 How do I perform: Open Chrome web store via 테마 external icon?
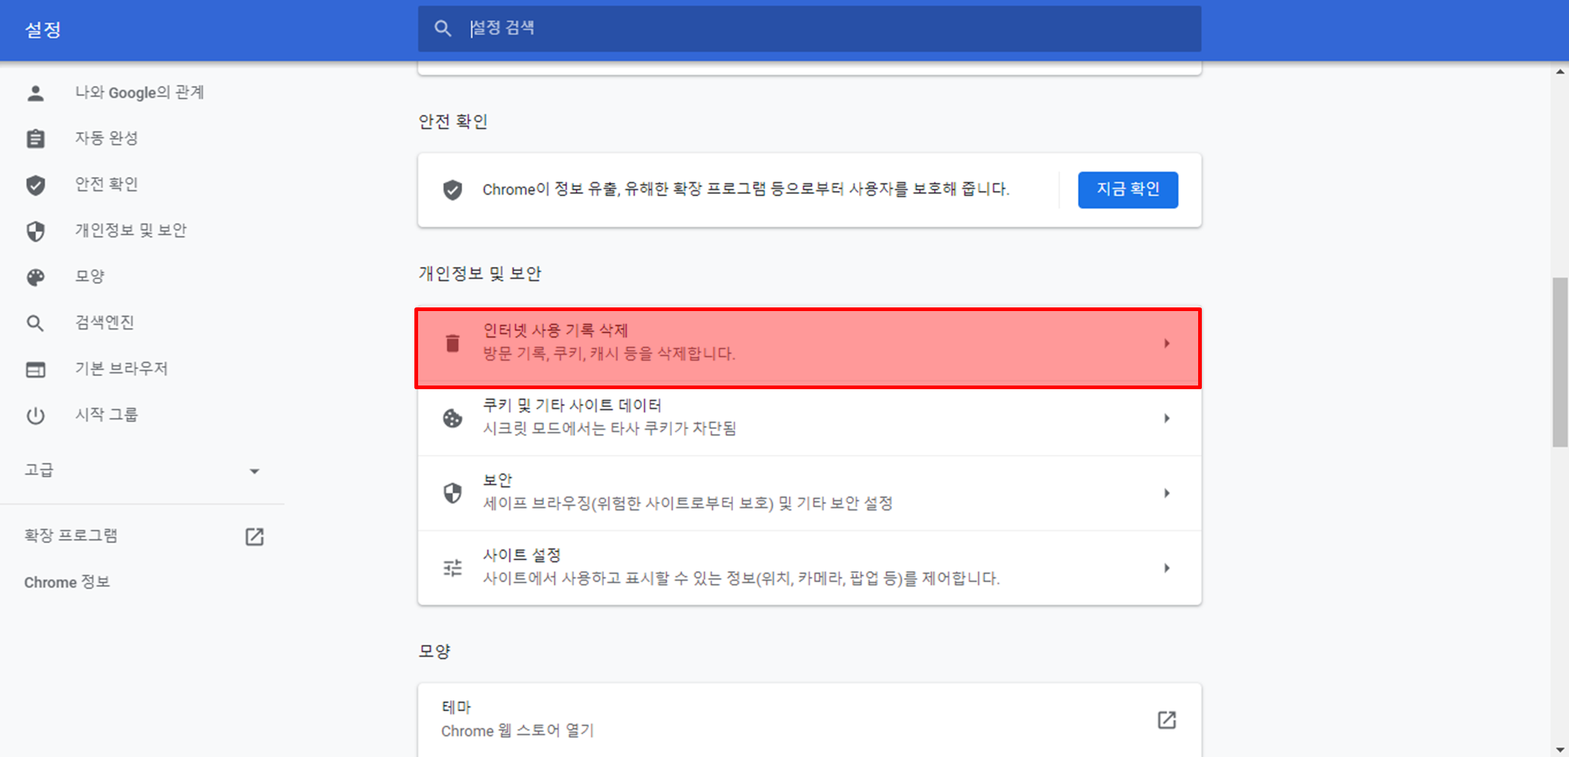[x=1166, y=719]
